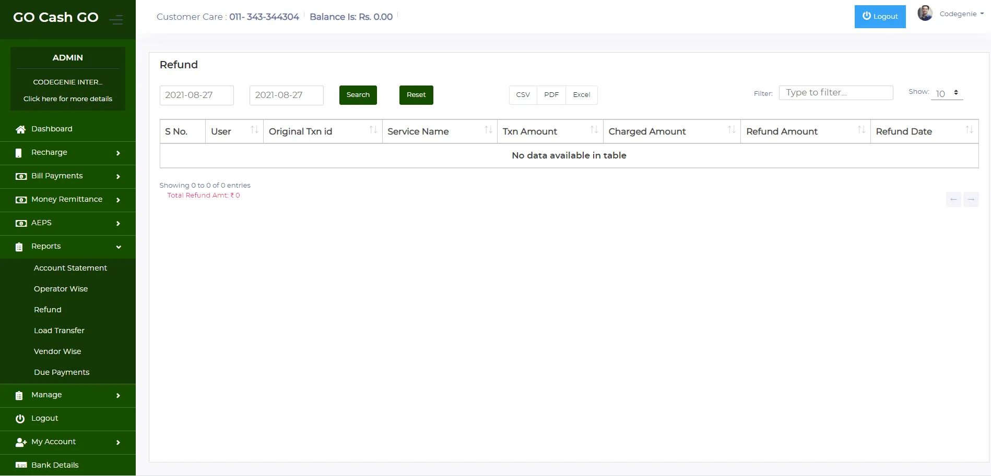Open the Show entries dropdown
This screenshot has height=476, width=991.
(947, 93)
